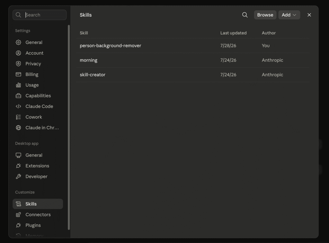Open Usage via the bar chart icon
Viewport: 329px width, 243px height.
click(18, 85)
